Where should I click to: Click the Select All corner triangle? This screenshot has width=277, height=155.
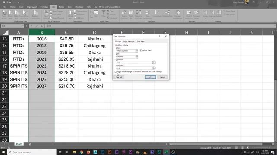tap(6, 32)
